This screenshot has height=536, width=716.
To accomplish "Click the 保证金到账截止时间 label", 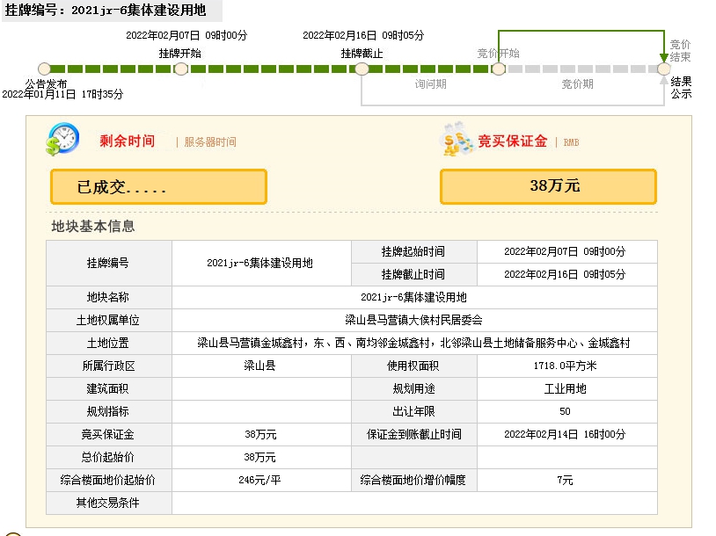I will coord(413,434).
